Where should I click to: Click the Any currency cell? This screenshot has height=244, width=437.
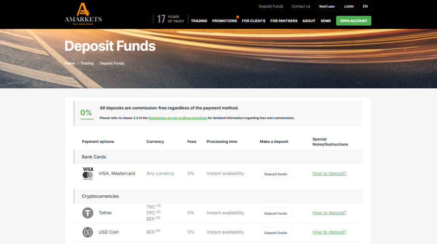click(x=160, y=174)
